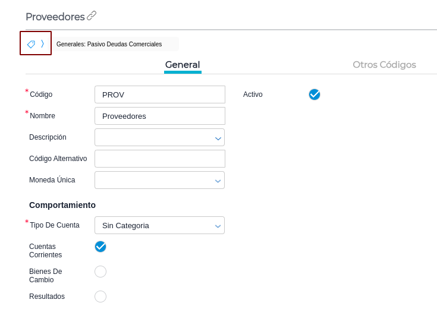The height and width of the screenshot is (309, 437).
Task: Click the Código Alternativo input box
Action: click(159, 159)
